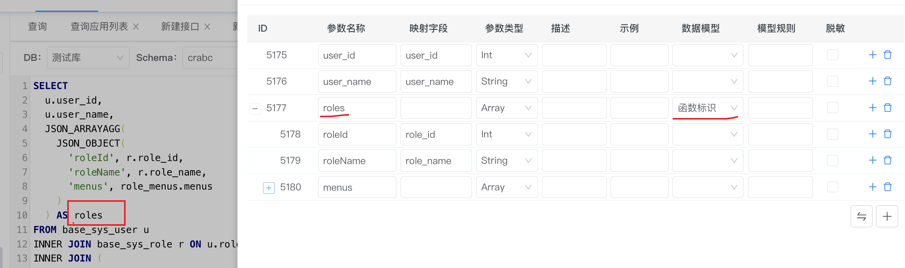Image resolution: width=905 pixels, height=268 pixels.
Task: Check the 脱敏 box for menus row
Action: point(832,187)
